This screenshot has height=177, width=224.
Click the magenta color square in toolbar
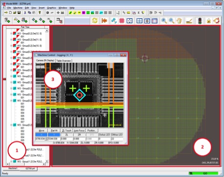(83, 12)
